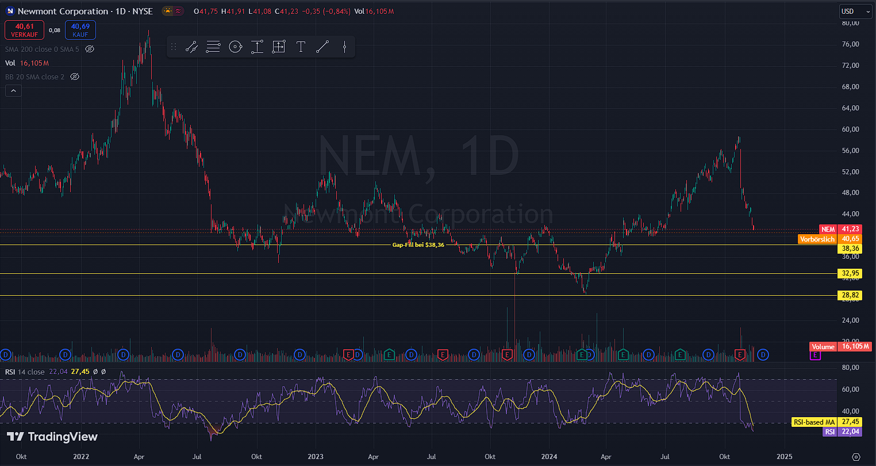Viewport: 876px width, 466px height.
Task: Click the yellow 38,36 price line label
Action: tap(850, 249)
